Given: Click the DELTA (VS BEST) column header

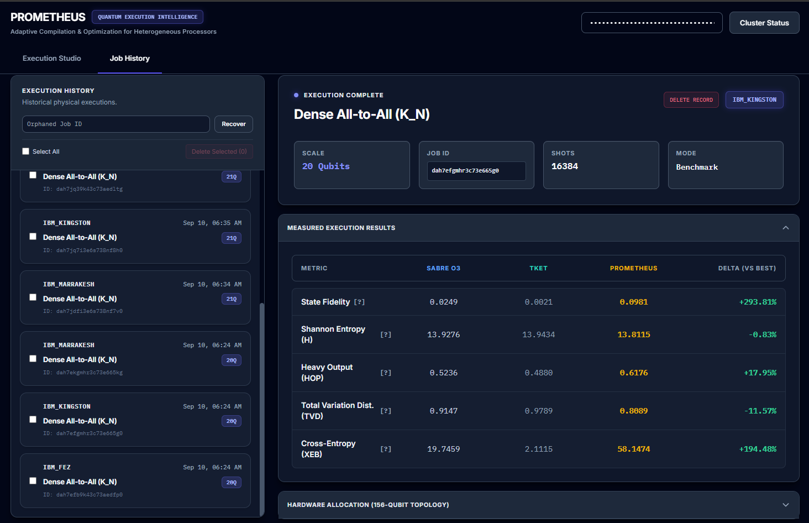Looking at the screenshot, I should [747, 268].
